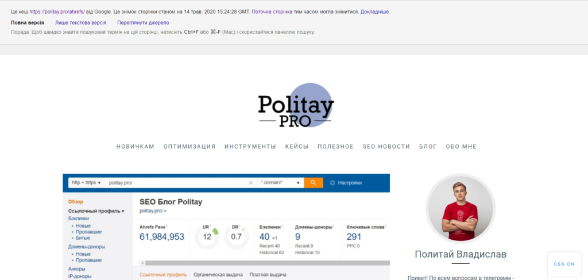Viewport: 588px width, 280px height.
Task: Toggle the CSS ON button
Action: coord(564,264)
